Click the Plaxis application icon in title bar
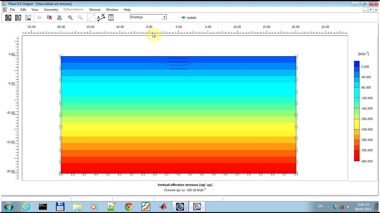The image size is (380, 213). pyautogui.click(x=4, y=4)
